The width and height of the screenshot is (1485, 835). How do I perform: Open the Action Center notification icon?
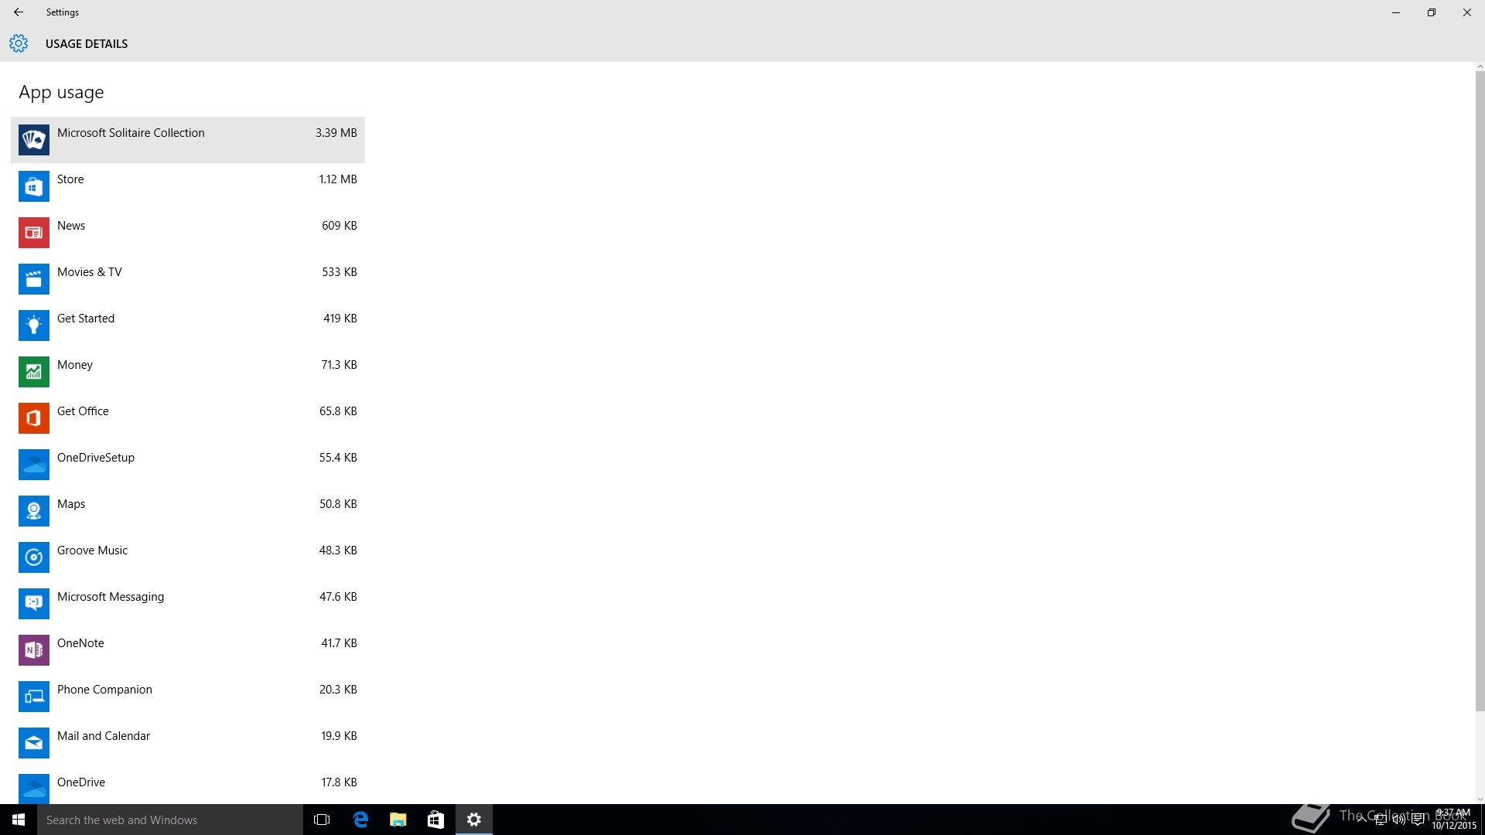[x=1418, y=820]
